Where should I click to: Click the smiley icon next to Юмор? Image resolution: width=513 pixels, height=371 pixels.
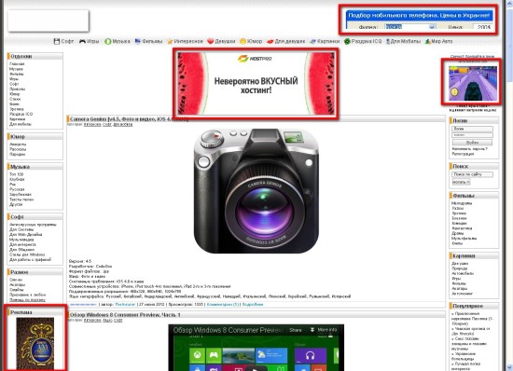point(243,42)
